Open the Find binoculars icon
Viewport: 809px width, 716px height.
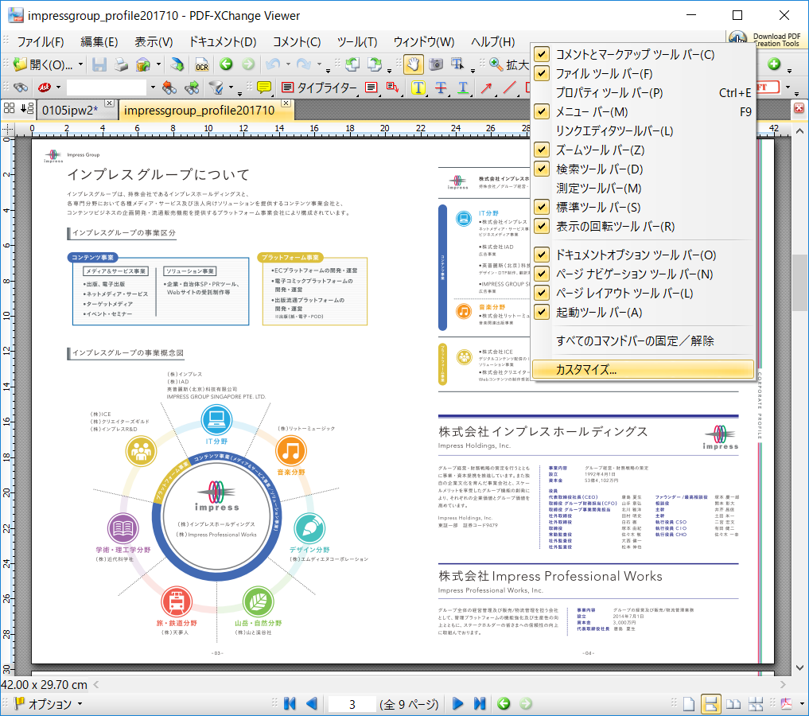coord(21,88)
